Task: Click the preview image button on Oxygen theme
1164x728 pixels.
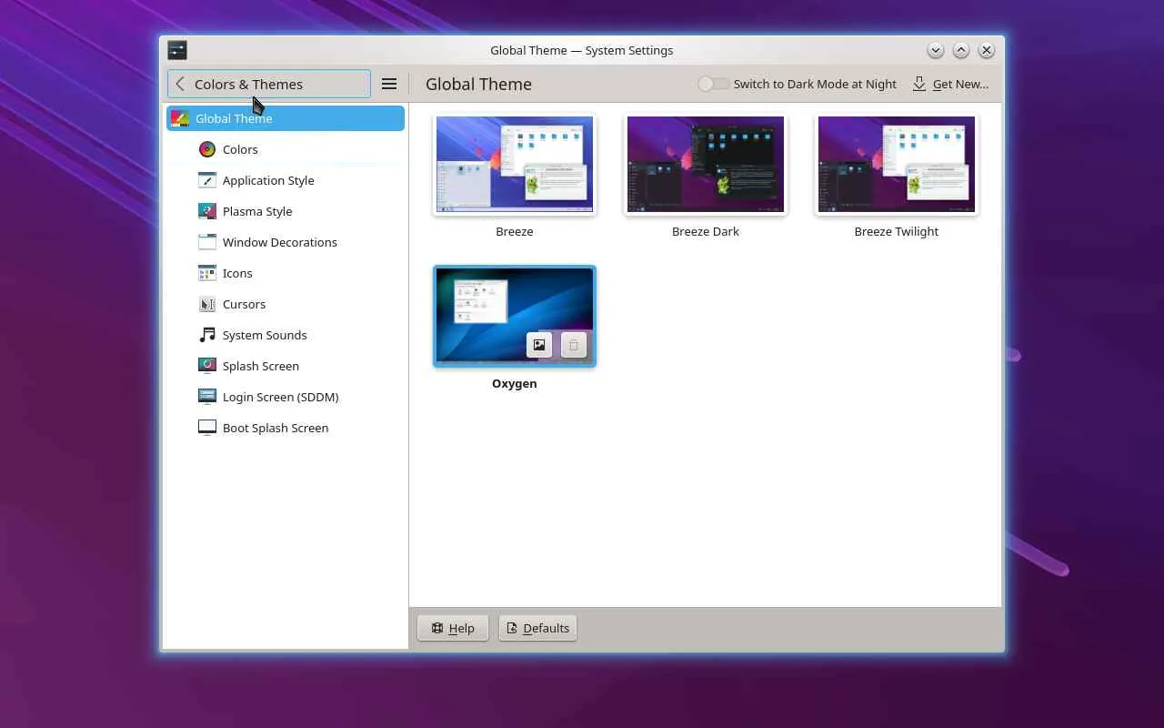Action: pos(539,345)
